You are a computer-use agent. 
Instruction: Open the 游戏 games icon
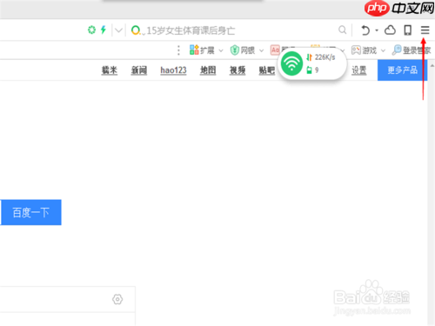[x=356, y=50]
